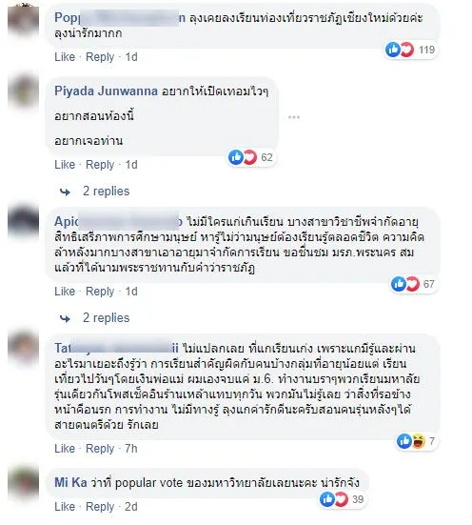Viewport: 472px width, 525px height.
Task: Reply to the comment posted 7h ago
Action: [x=100, y=449]
